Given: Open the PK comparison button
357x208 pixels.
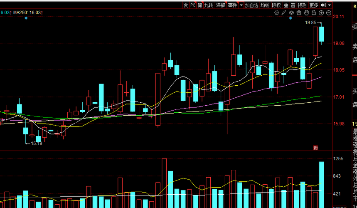Looking at the screenshot, I should 193,5.
